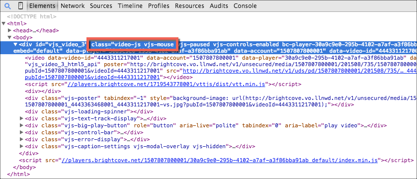Collapse the html root node
417x179 pixels.
[3, 23]
